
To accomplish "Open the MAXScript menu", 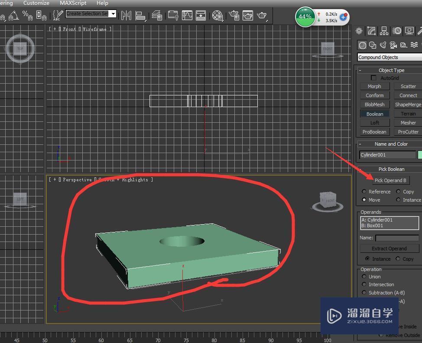I will click(72, 3).
